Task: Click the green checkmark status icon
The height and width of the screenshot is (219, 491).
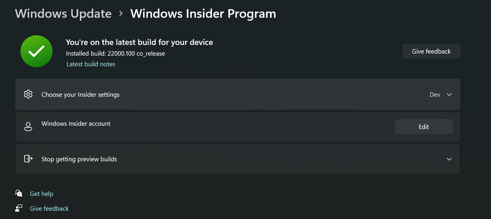Action: 37,51
